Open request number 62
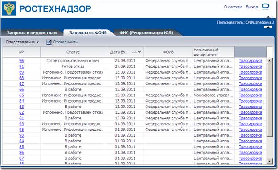 (x=21, y=112)
